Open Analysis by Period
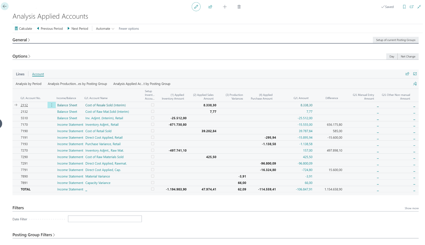 click(28, 84)
